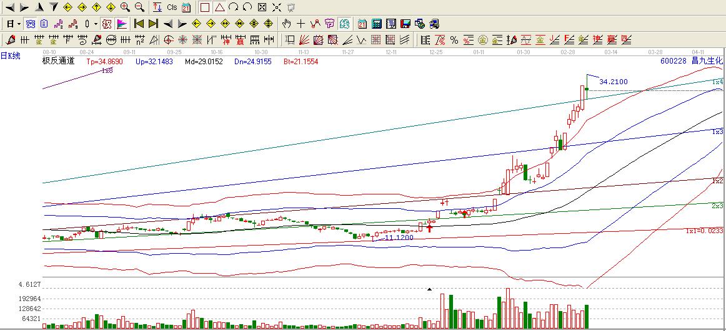Open the calendar icon in top toolbar
The height and width of the screenshot is (331, 726).
(x=186, y=7)
